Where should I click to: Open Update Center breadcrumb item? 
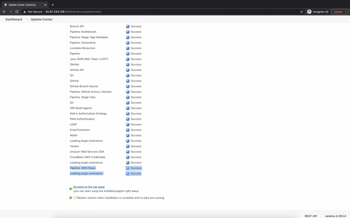pyautogui.click(x=42, y=20)
